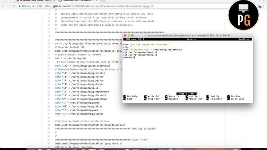Click the ^W Where Is shortcut
Screen dimensions: 267x150
pos(172,96)
